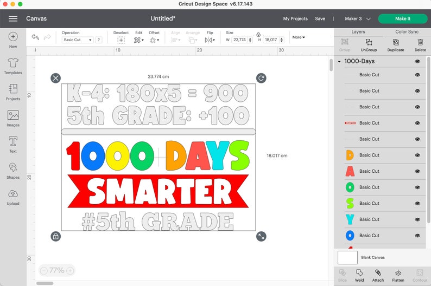Toggle visibility of green O layer
The width and height of the screenshot is (431, 286).
coord(417,187)
